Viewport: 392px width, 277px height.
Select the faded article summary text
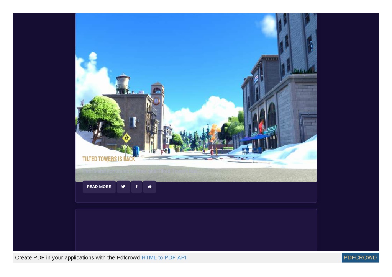140,171
